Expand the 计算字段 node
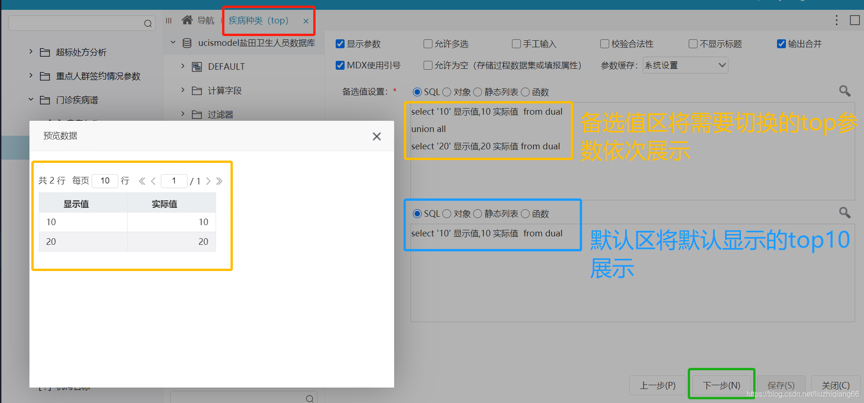The width and height of the screenshot is (864, 403). pyautogui.click(x=183, y=90)
